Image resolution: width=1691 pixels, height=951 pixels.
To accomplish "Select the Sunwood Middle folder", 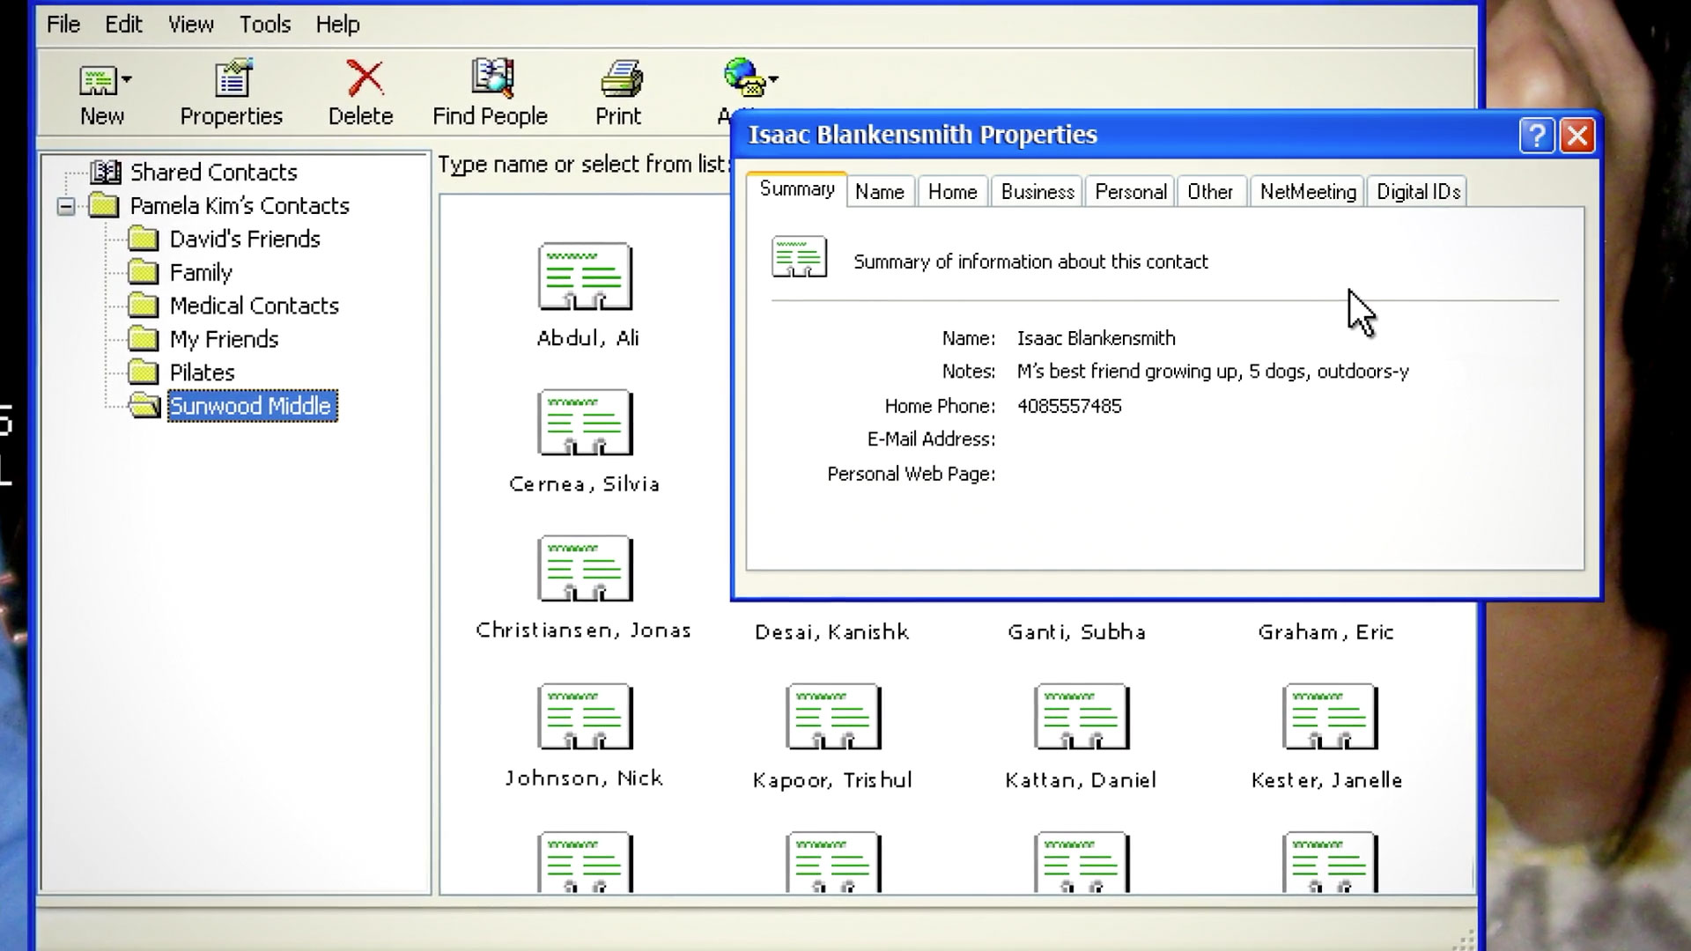I will tap(252, 406).
